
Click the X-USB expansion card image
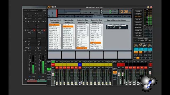(x=117, y=27)
